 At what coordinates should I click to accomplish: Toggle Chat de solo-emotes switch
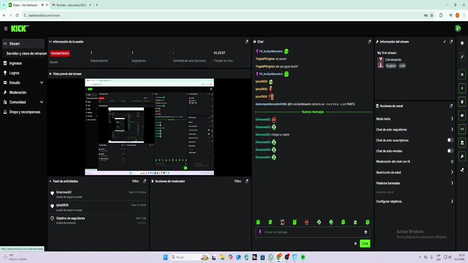click(x=450, y=151)
